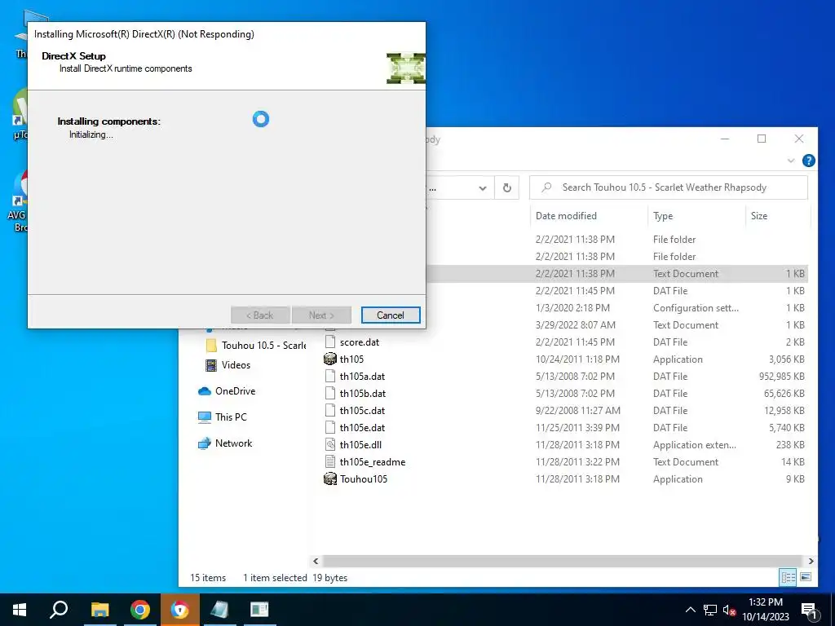
Task: Open This PC in the navigation pane
Action: click(222, 417)
